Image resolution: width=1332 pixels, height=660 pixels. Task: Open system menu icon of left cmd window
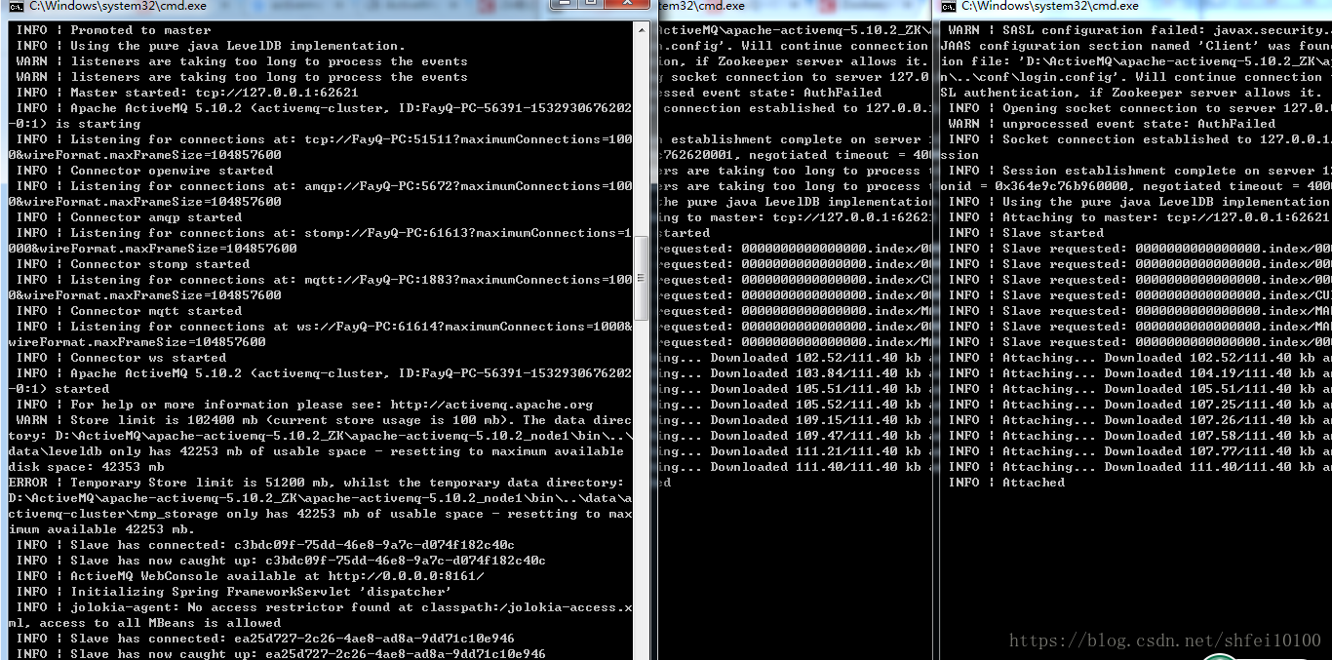(18, 6)
